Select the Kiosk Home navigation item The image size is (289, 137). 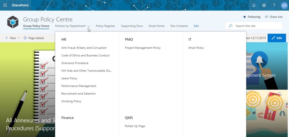point(156,26)
